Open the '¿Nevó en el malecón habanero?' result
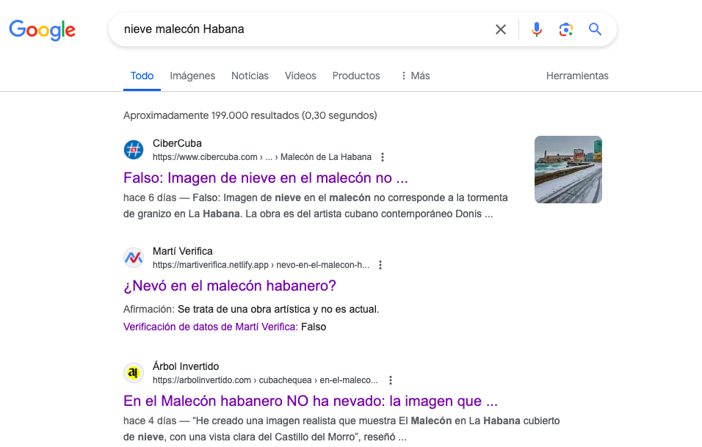The image size is (702, 447). [x=229, y=286]
